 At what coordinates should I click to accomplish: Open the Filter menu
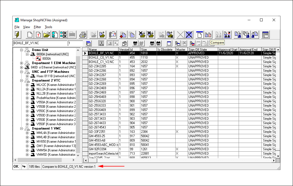[x=37, y=27]
